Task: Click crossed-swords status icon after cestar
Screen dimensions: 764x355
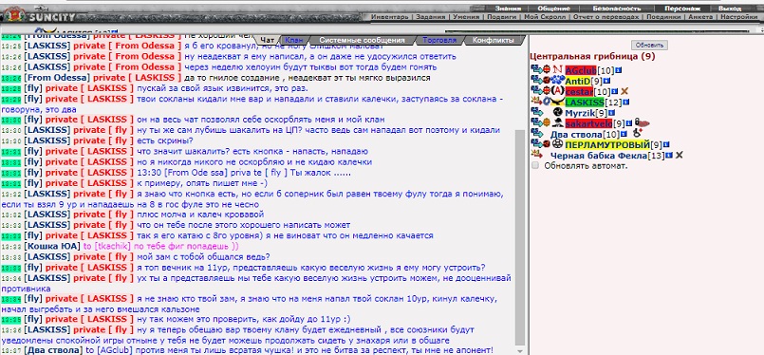Action: [624, 91]
